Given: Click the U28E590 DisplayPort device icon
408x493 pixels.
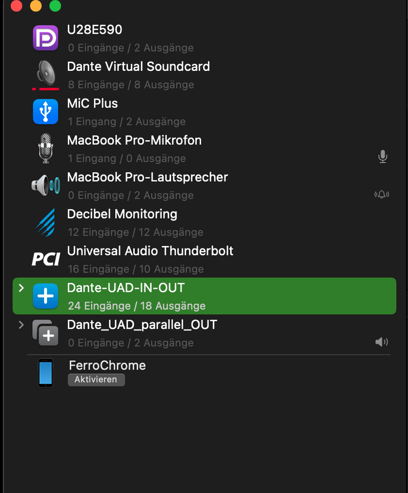Looking at the screenshot, I should (46, 38).
